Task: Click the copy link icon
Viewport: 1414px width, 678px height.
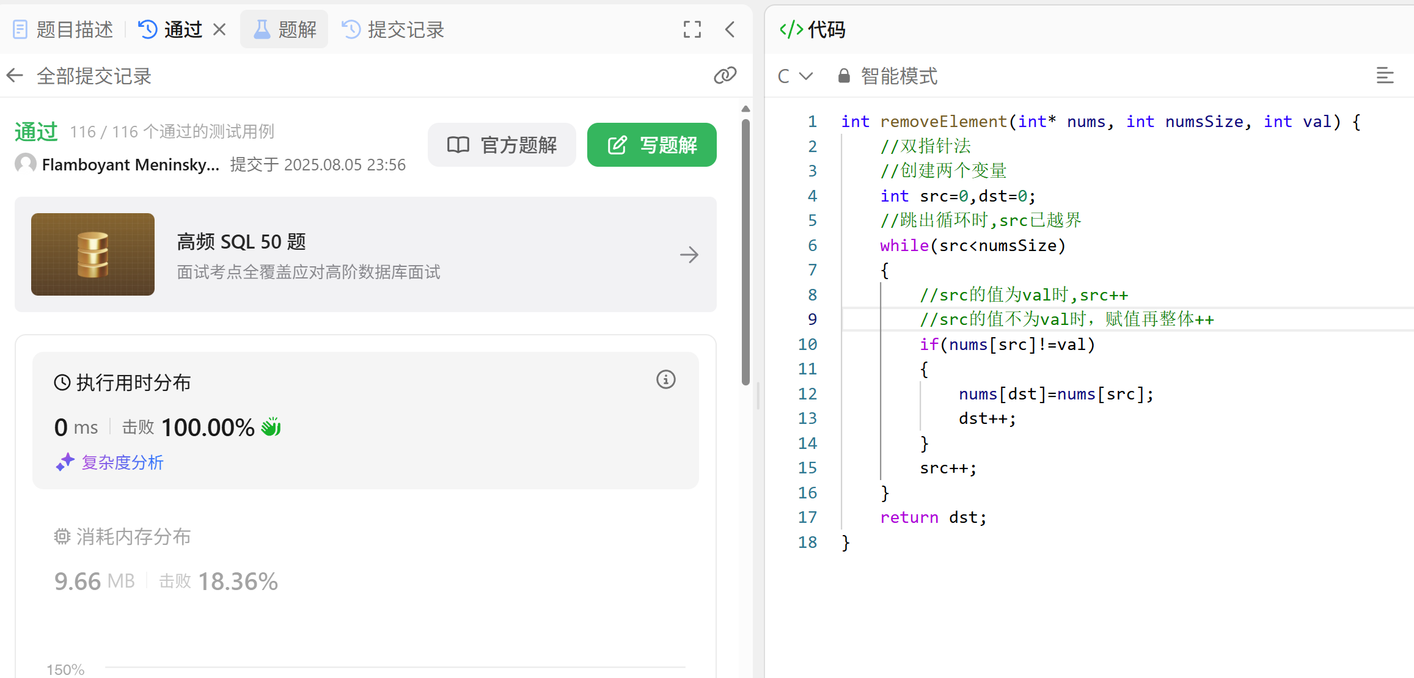Action: [725, 75]
